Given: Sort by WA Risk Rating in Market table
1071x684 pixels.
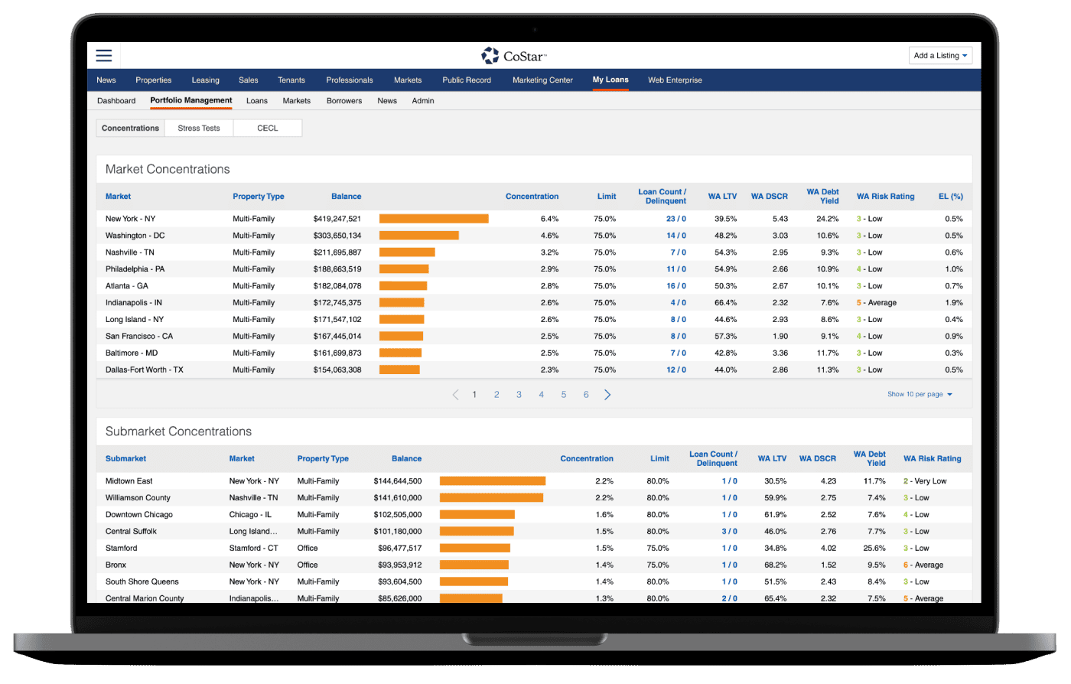Looking at the screenshot, I should (885, 197).
